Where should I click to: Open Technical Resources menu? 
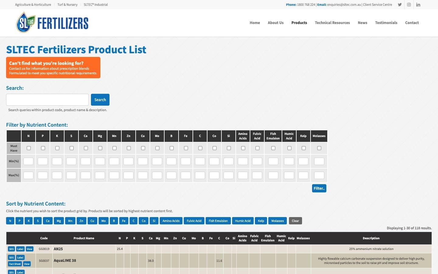(x=332, y=23)
